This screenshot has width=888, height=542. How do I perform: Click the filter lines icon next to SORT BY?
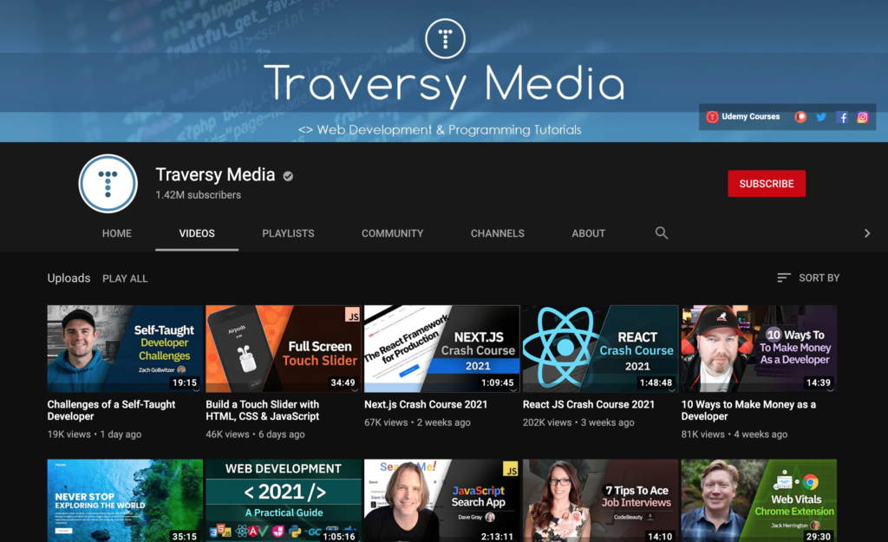(x=785, y=278)
